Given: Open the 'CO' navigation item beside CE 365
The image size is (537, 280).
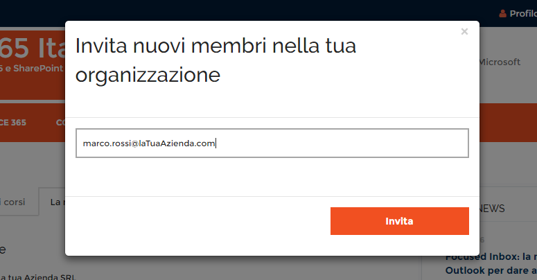Looking at the screenshot, I should (x=60, y=123).
